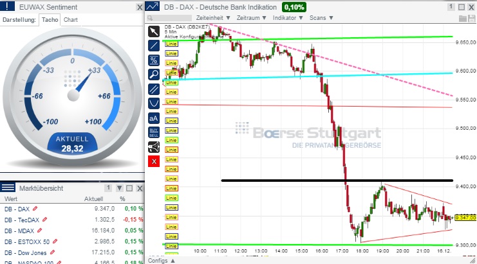
Task: Click the value 17.215,0
Action: [103, 252]
